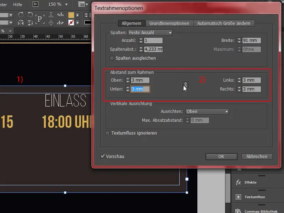Enable the Spalten ausgleichen checkbox
Screen dimensions: 284x213
112,58
